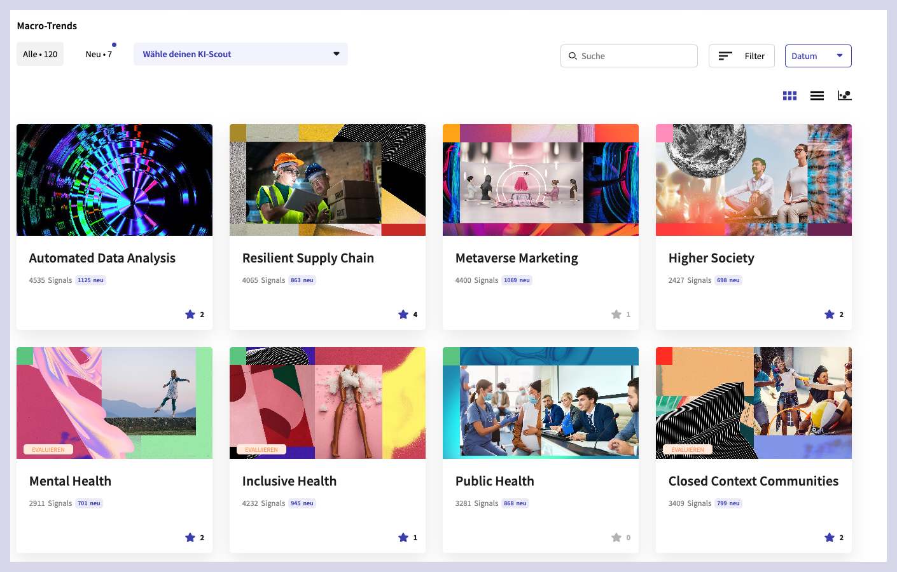Image resolution: width=897 pixels, height=572 pixels.
Task: Click the search magnifier icon
Action: click(573, 56)
